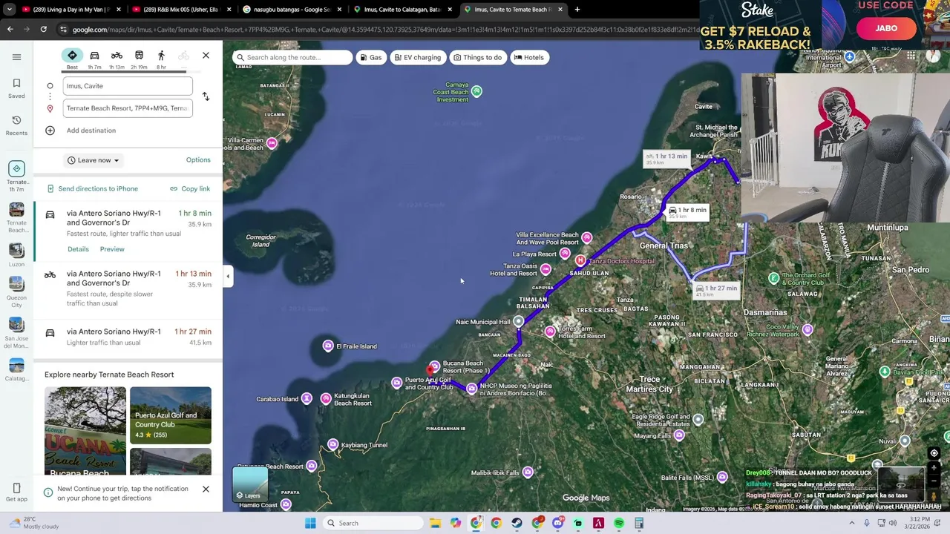Click Kaybiang Tunnel marker
The width and height of the screenshot is (950, 534).
332,444
